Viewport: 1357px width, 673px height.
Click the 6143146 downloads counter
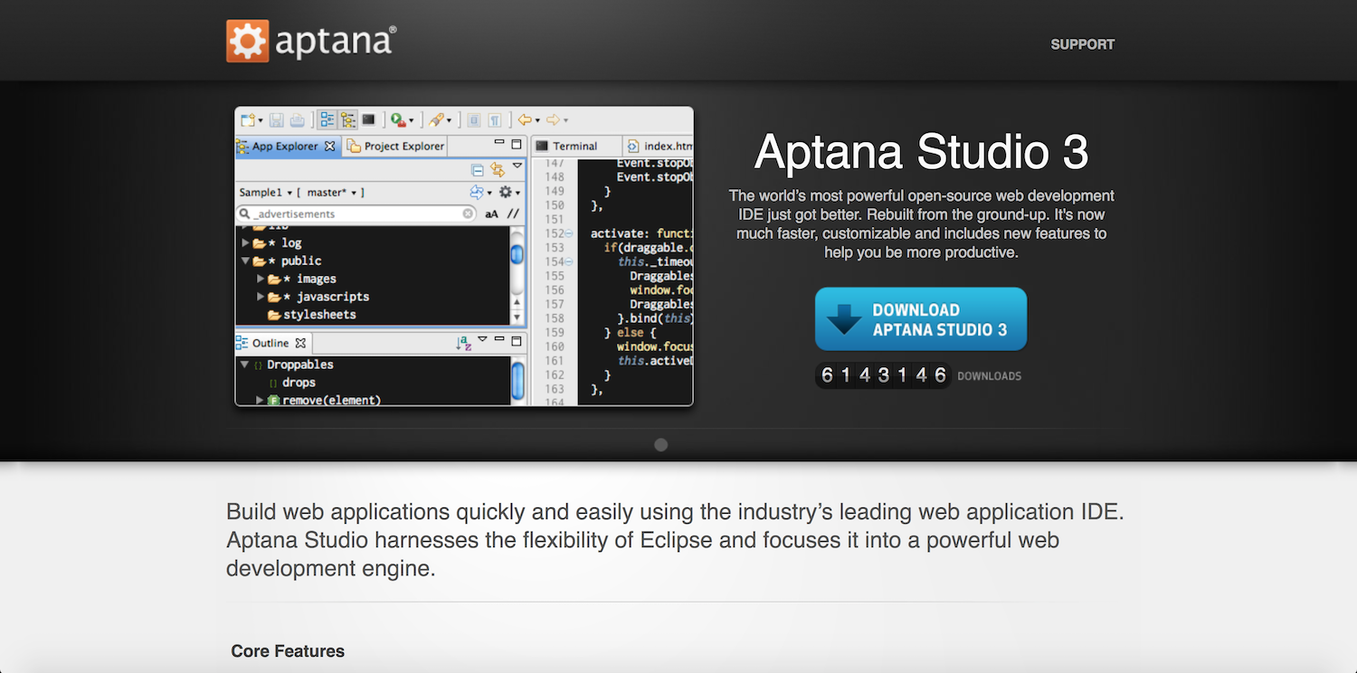point(883,374)
